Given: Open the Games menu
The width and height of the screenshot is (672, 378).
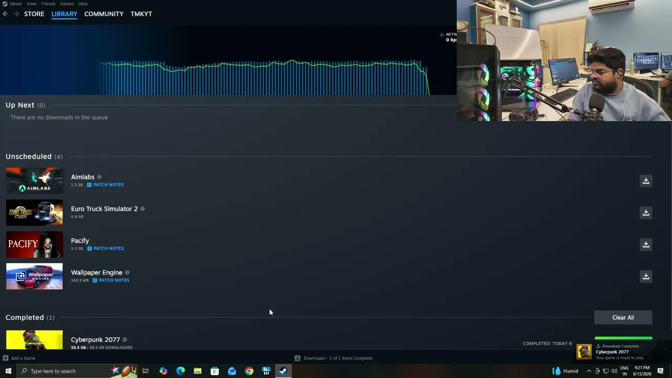Looking at the screenshot, I should 67,4.
